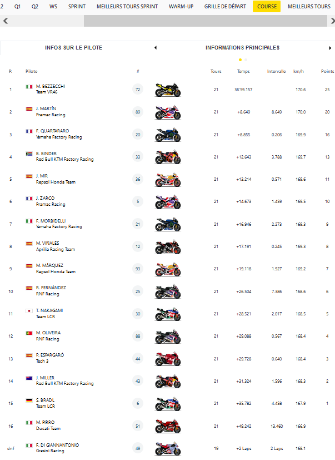Click the Australian flag beside Miller
Image resolution: width=335 pixels, height=460 pixels.
click(29, 378)
